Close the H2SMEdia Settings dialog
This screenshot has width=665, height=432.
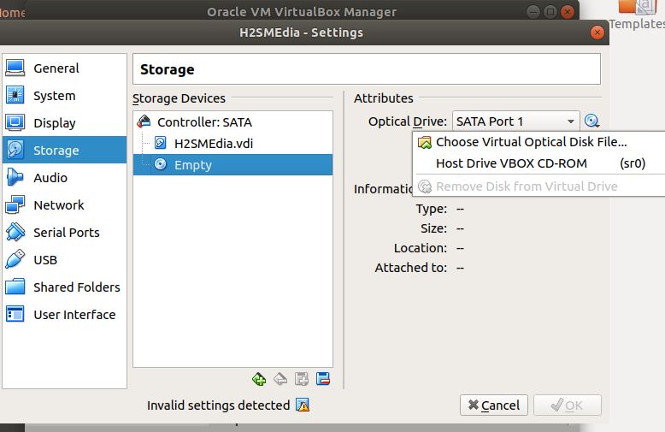(597, 33)
